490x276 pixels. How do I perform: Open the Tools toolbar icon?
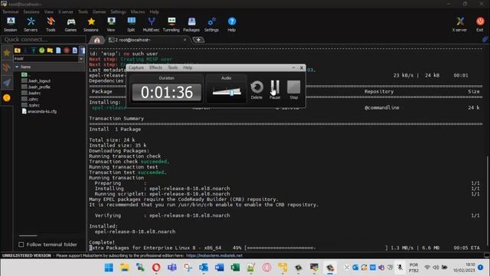(51, 25)
